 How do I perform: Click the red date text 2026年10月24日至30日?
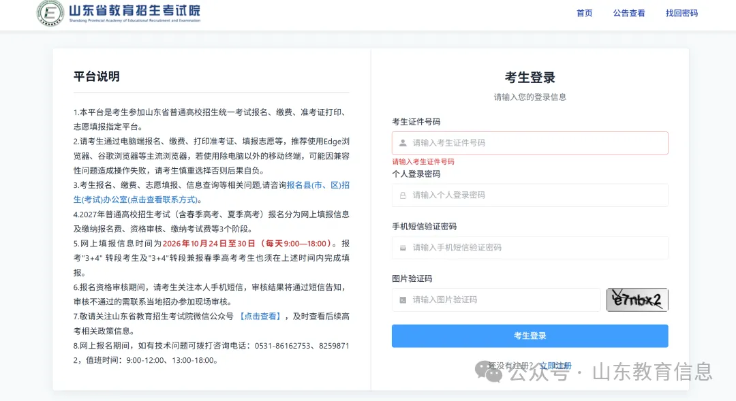click(209, 244)
